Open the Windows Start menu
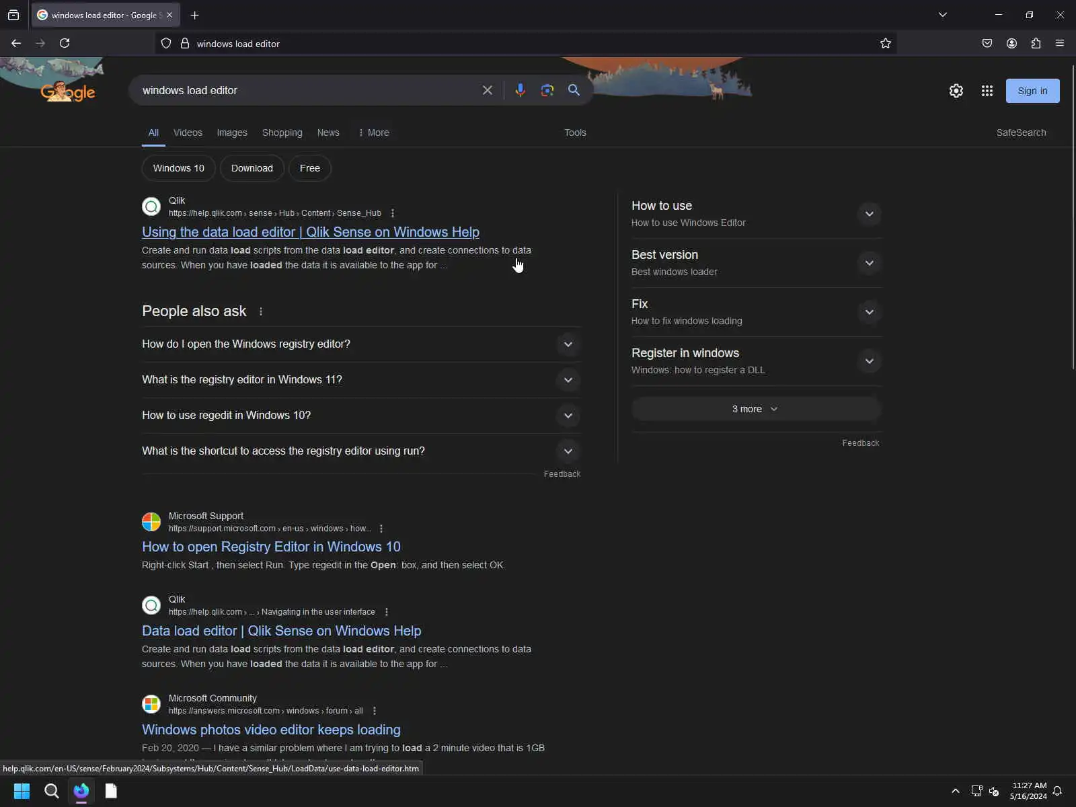Screen dimensions: 1076x807 (22, 791)
